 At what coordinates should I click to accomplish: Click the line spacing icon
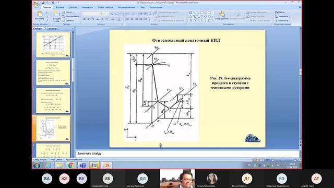(x=150, y=14)
